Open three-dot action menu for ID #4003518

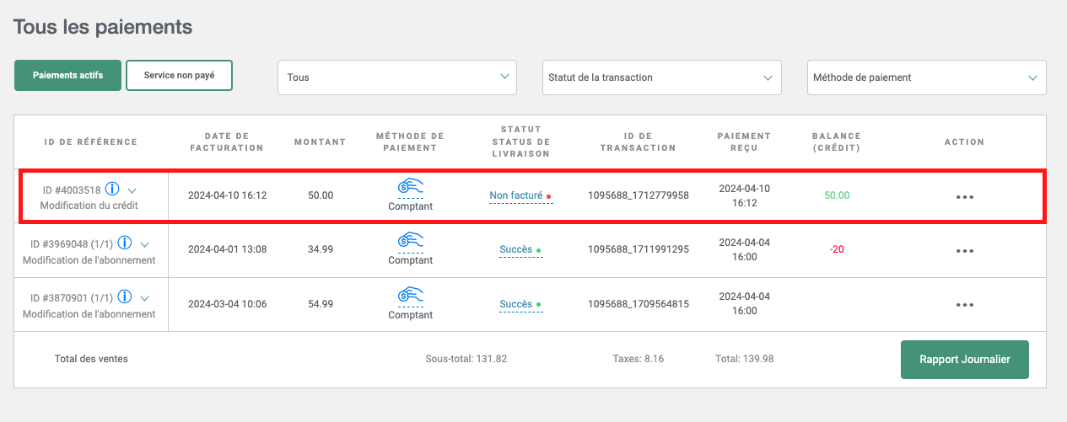coord(964,197)
